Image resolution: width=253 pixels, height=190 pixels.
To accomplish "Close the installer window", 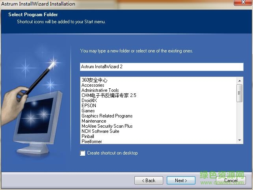I will point(243,2).
